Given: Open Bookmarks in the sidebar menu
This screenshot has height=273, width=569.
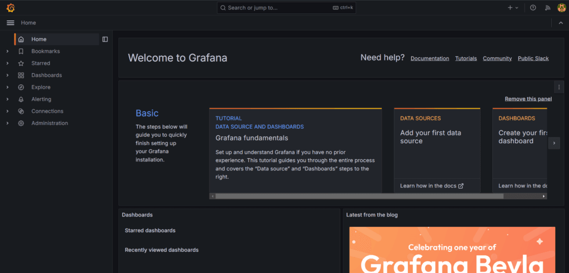Looking at the screenshot, I should 46,51.
